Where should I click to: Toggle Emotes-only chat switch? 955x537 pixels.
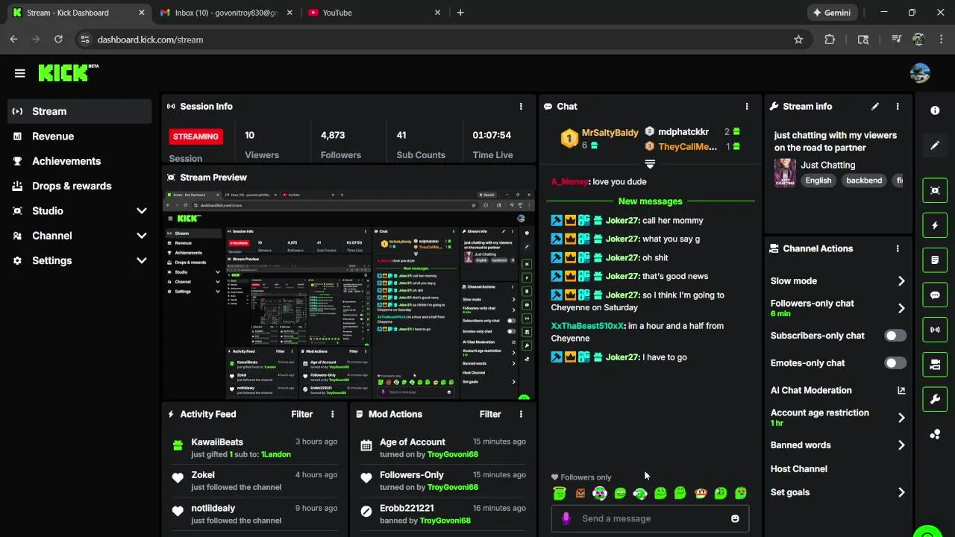click(x=895, y=363)
